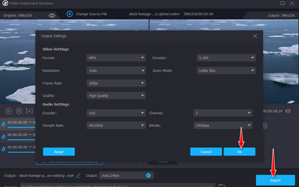The image size is (299, 187).
Task: Expand the video Encoder dropdown showing H.264
Action: [226, 58]
